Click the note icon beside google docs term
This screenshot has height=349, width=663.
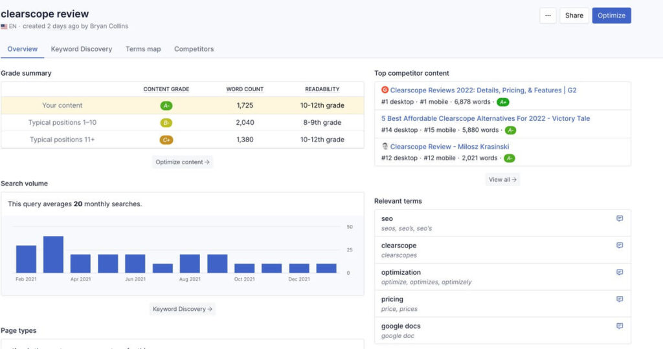coord(620,326)
